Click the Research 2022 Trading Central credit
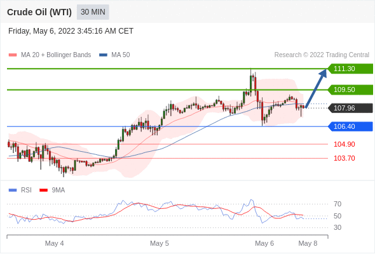The image size is (375, 254). click(x=322, y=55)
